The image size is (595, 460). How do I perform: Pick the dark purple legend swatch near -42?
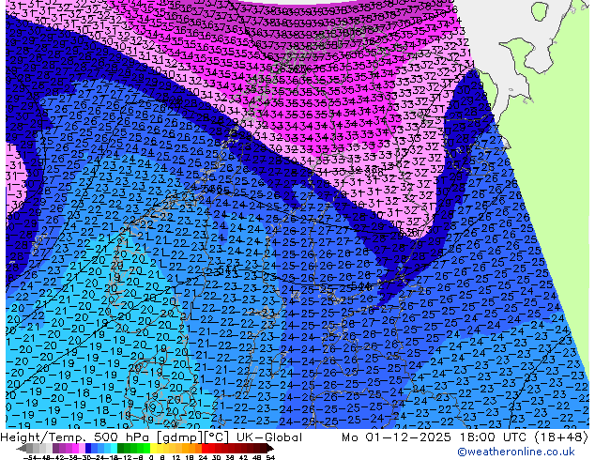[55, 449]
